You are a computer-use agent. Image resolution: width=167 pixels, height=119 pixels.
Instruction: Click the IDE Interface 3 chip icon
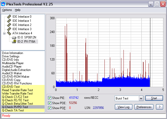pyautogui.click(x=9, y=29)
